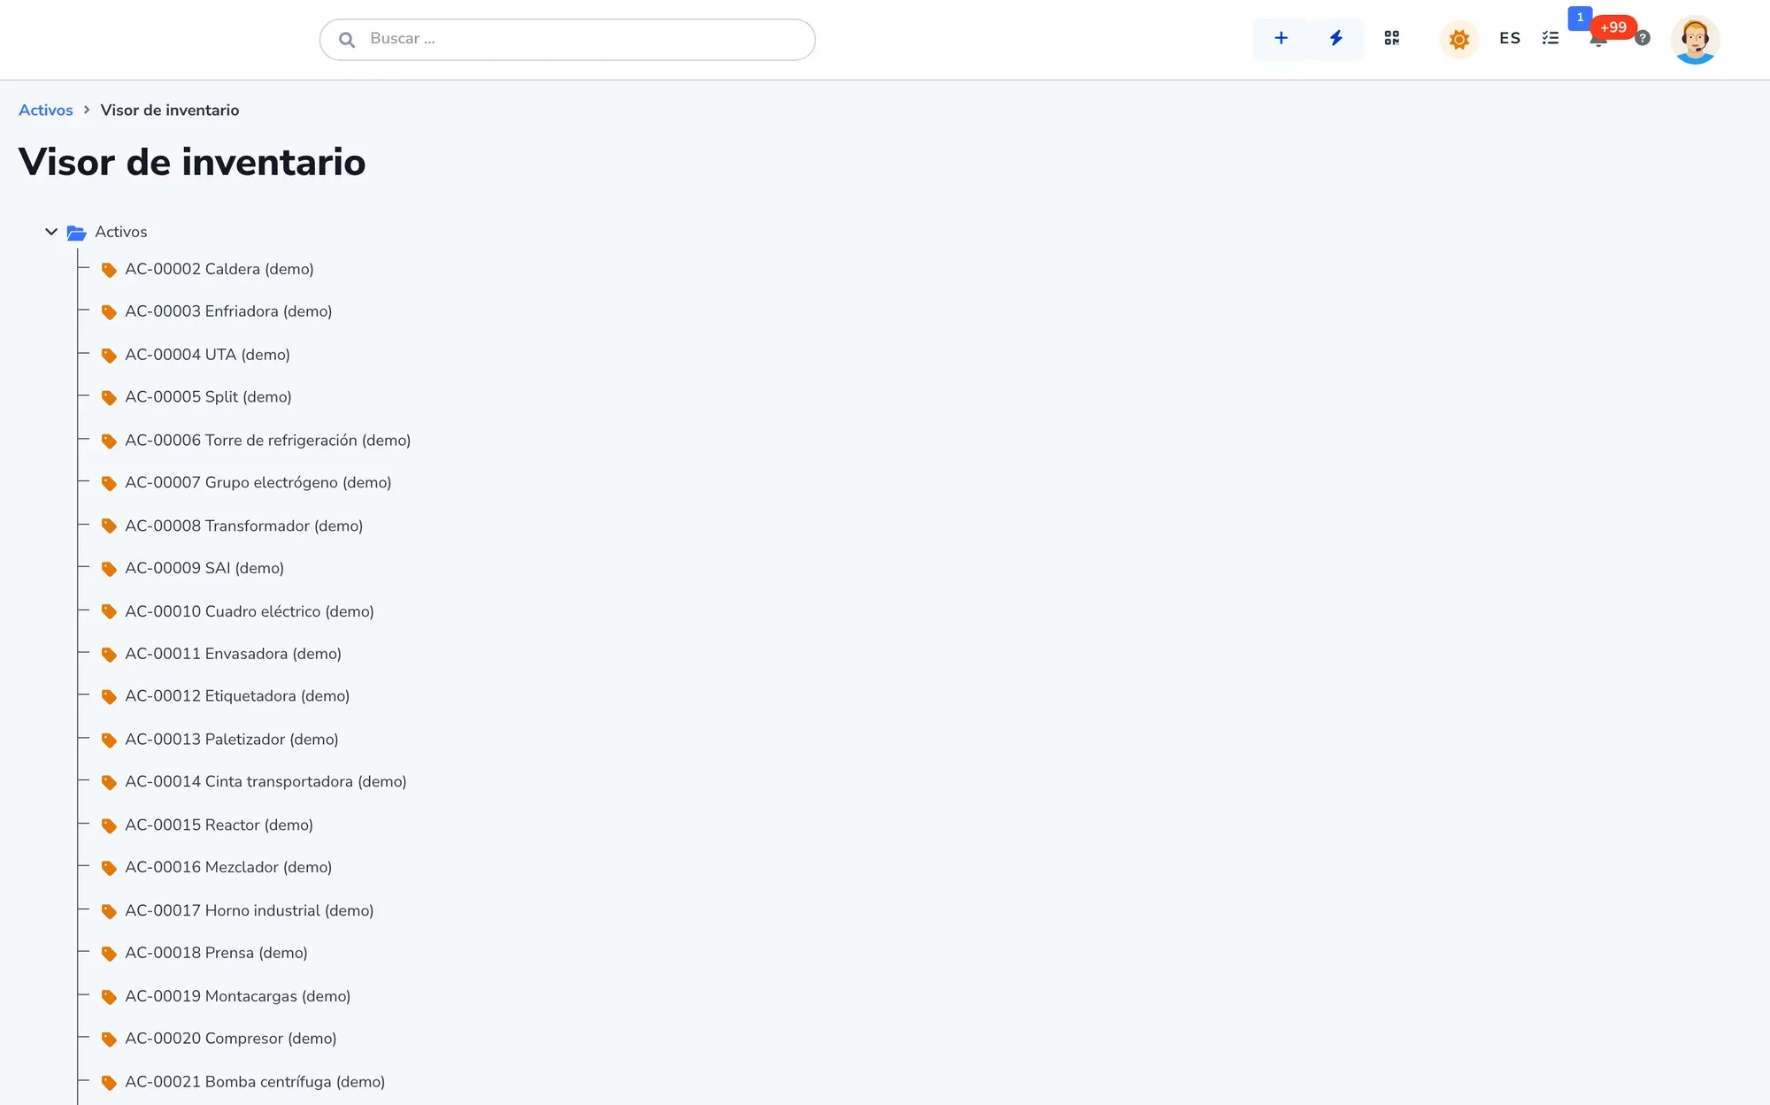Click the tag icon of AC-00013 Paletizador
The height and width of the screenshot is (1105, 1770).
click(x=109, y=740)
